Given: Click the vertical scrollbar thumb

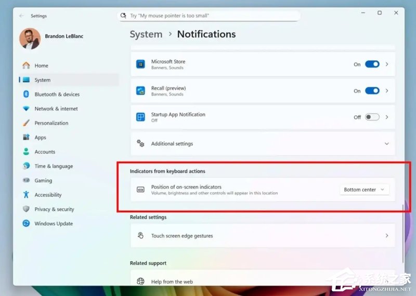Looking at the screenshot, I should [403, 234].
